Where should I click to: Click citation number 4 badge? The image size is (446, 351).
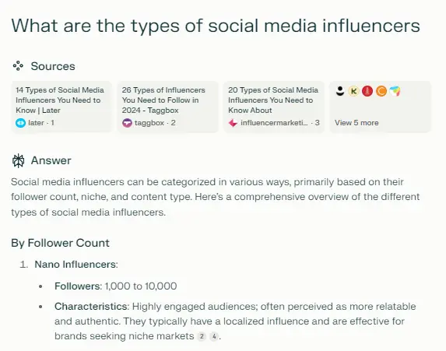(x=214, y=336)
